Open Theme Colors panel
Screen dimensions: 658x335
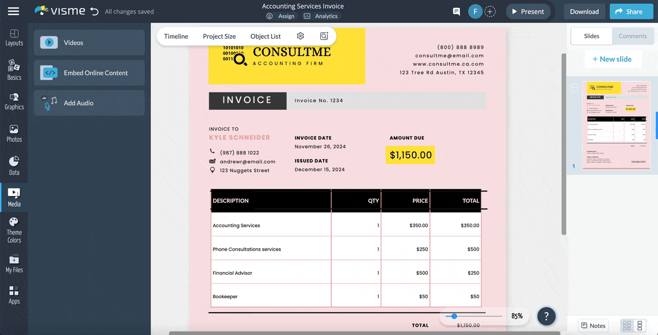point(14,230)
